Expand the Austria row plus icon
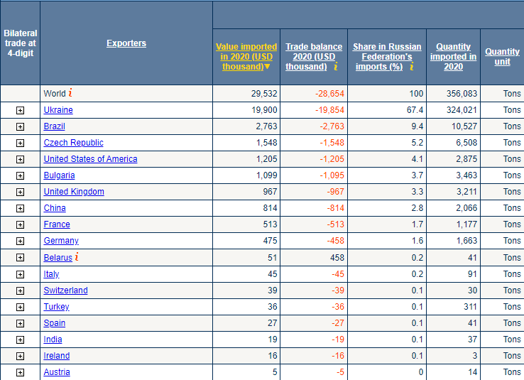The image size is (524, 380). [x=20, y=372]
